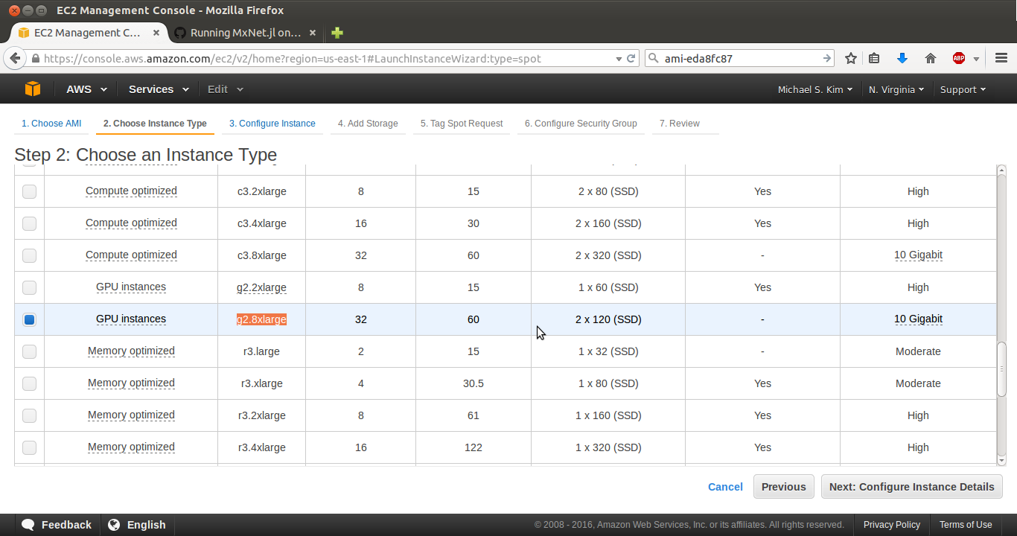Screen dimensions: 1017x536
Task: Select the r3.large checkbox
Action: point(29,351)
